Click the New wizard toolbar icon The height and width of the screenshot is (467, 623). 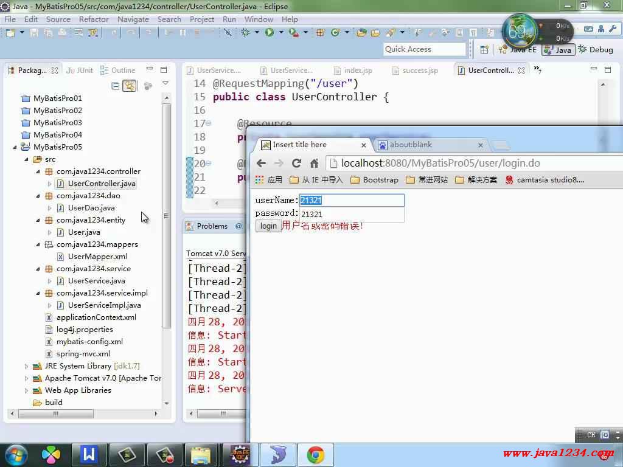(x=10, y=33)
